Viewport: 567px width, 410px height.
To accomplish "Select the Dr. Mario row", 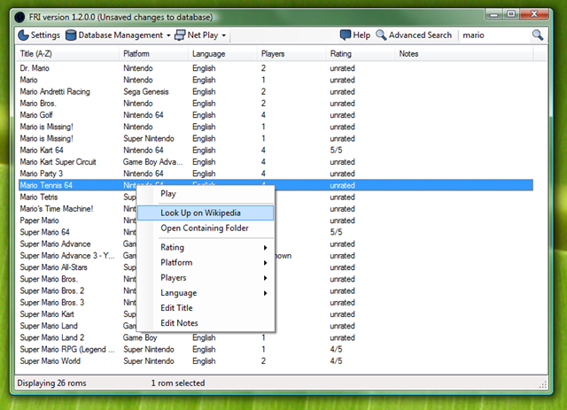I will (276, 68).
